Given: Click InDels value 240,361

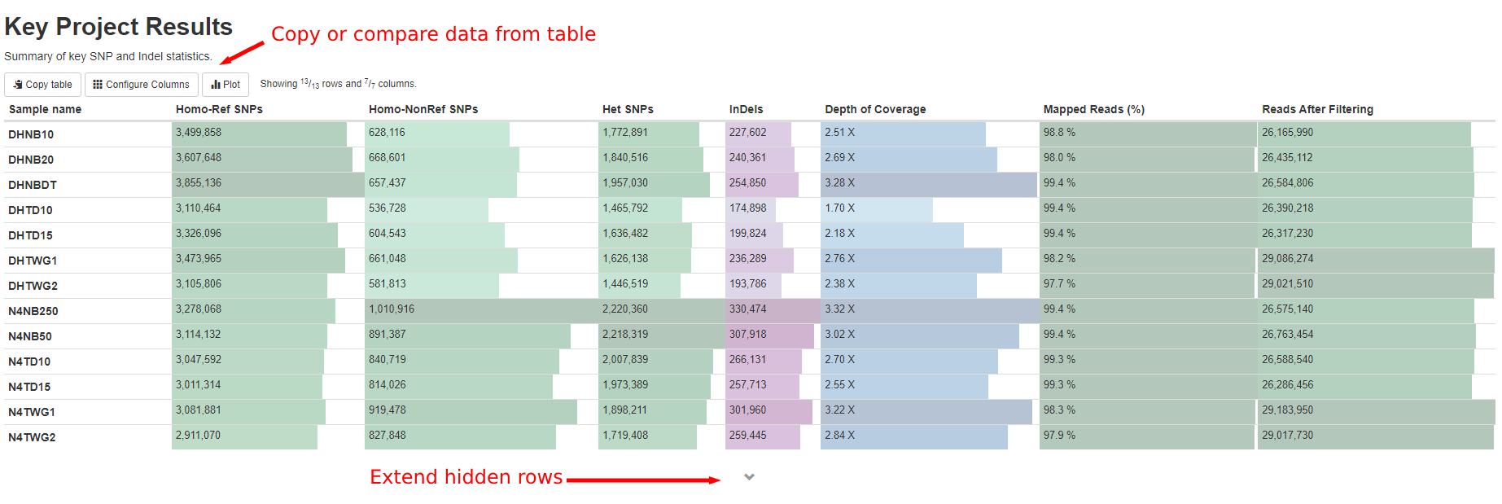Looking at the screenshot, I should coord(748,158).
